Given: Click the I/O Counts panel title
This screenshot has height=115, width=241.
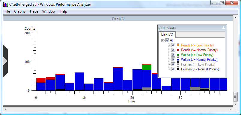Looking at the screenshot, I should point(167,28).
